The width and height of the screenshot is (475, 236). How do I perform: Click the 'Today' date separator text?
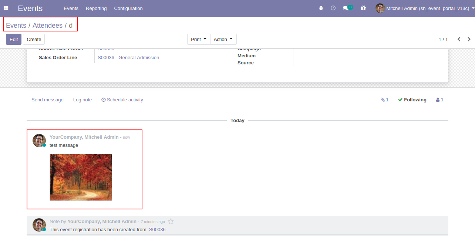(x=237, y=121)
